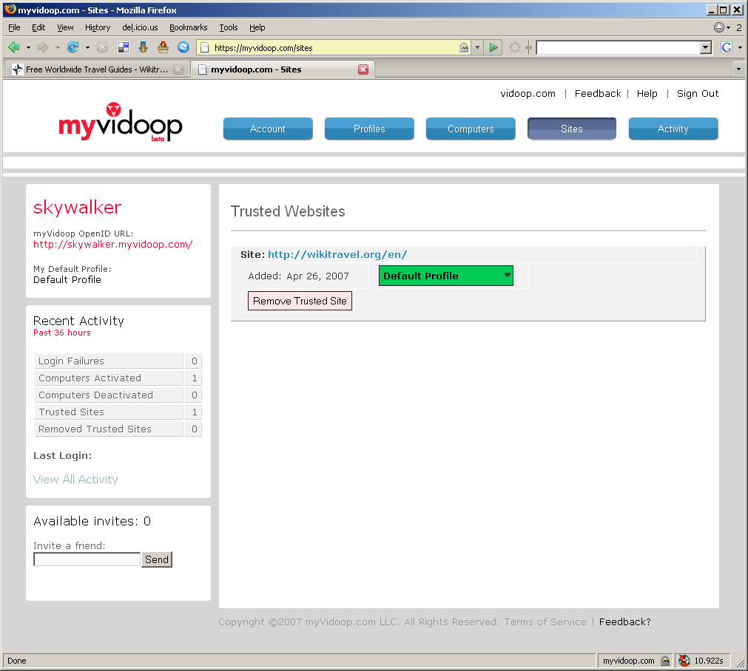Image resolution: width=748 pixels, height=671 pixels.
Task: Click the padlock icon in the status bar
Action: pos(665,661)
